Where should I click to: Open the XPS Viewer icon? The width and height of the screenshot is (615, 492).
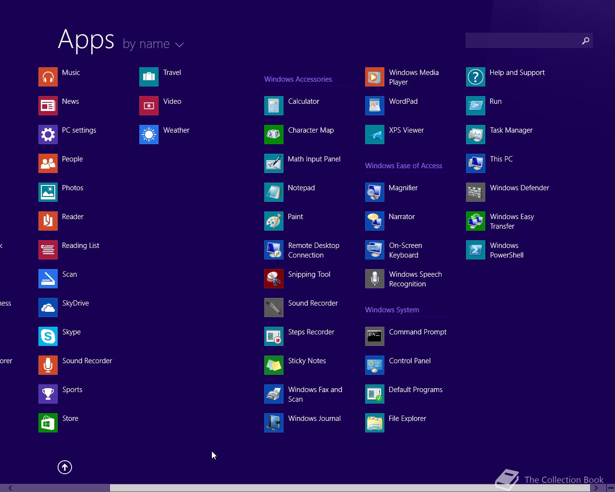tap(375, 135)
